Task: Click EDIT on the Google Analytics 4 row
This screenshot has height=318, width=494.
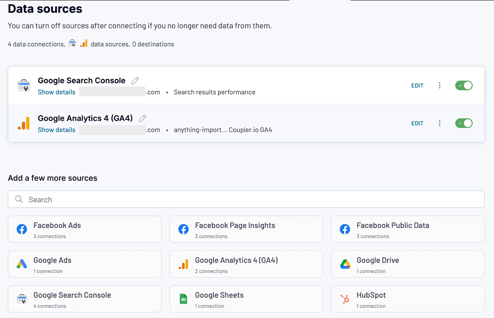Action: click(417, 123)
